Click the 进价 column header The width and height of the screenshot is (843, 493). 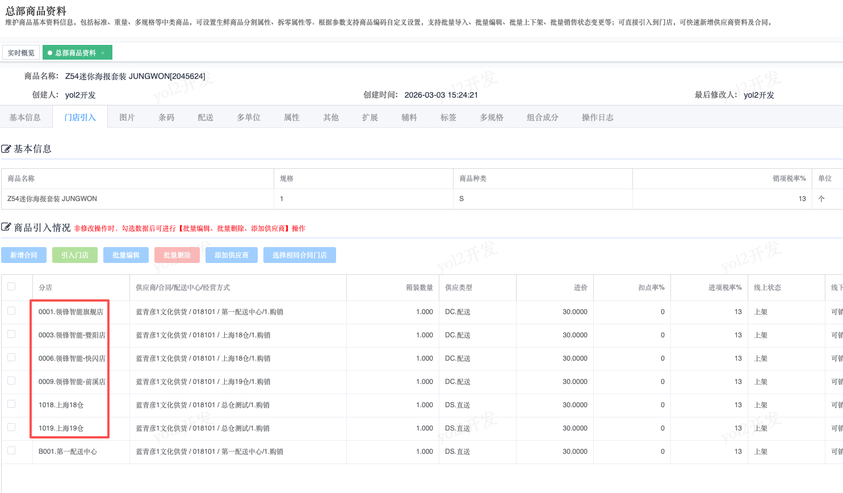click(580, 288)
